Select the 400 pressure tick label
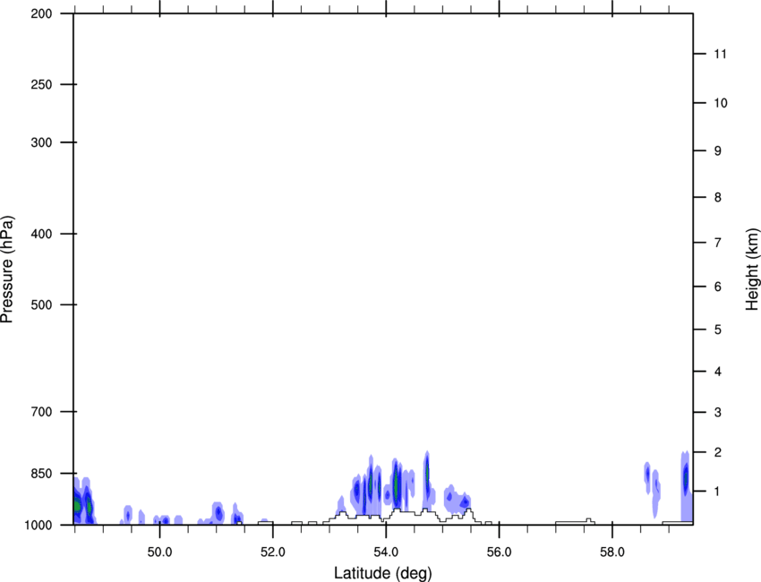Screen dimensions: 761x582 pos(41,234)
